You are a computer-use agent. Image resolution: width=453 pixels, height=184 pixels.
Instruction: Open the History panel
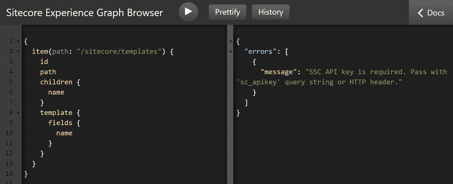click(271, 12)
